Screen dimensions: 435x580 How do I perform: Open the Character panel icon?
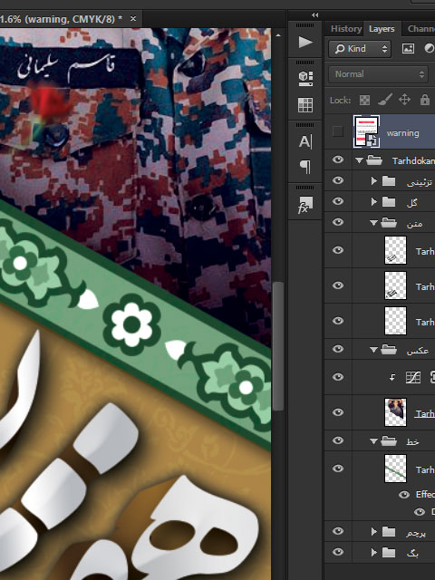305,141
